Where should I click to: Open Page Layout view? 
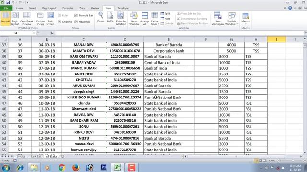[x=15, y=19]
